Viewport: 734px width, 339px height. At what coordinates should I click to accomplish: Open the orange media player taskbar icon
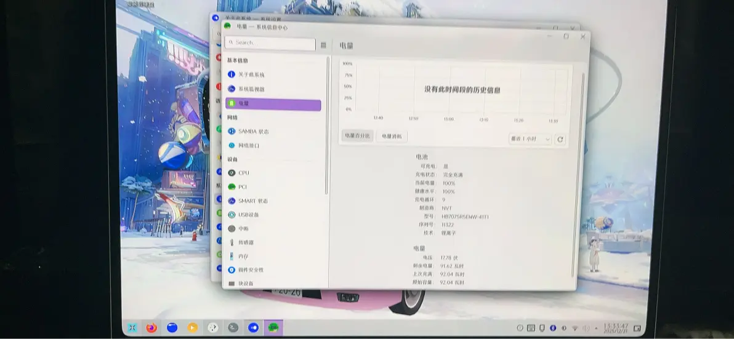pos(192,328)
